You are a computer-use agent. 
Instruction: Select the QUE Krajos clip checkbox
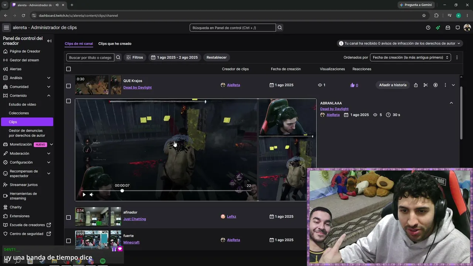[68, 86]
